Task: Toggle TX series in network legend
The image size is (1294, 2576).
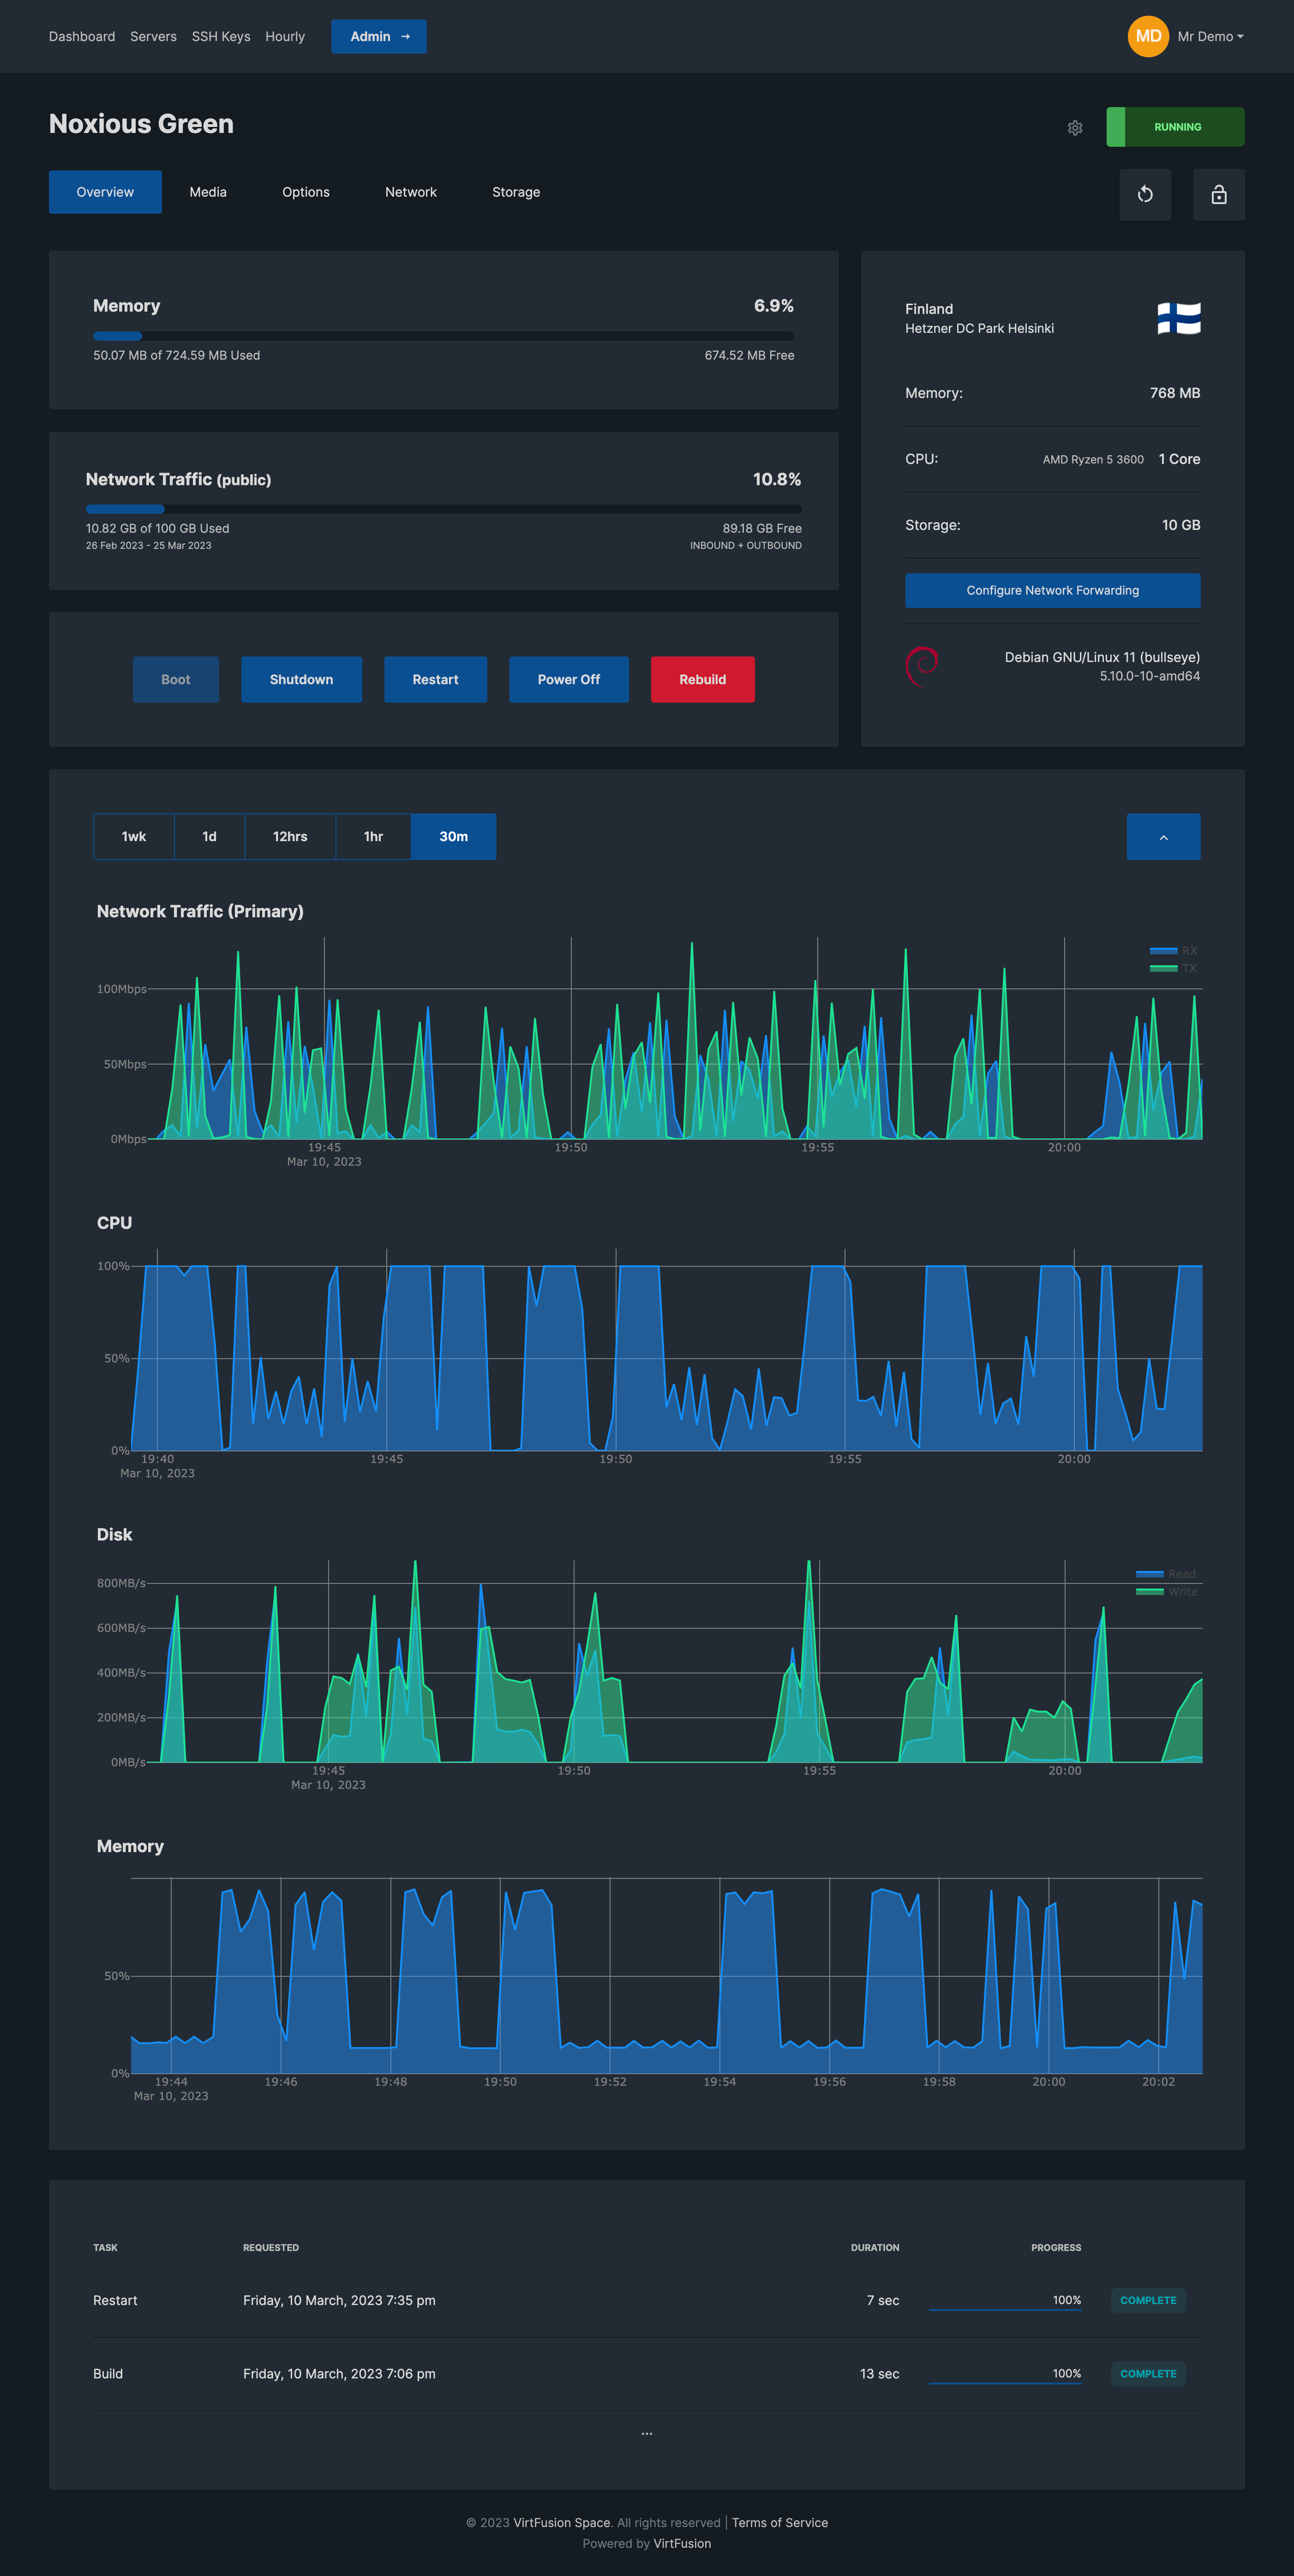Action: pos(1173,968)
